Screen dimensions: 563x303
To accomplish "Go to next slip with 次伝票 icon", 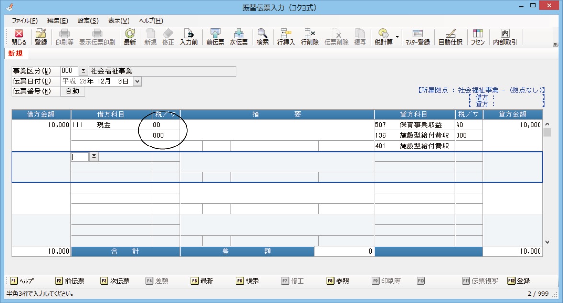I will tap(238, 37).
